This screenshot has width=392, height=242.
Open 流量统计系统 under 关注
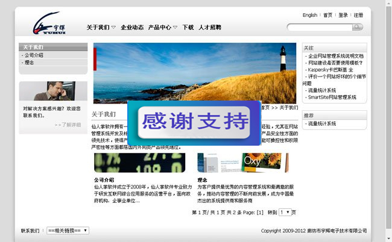coord(322,90)
